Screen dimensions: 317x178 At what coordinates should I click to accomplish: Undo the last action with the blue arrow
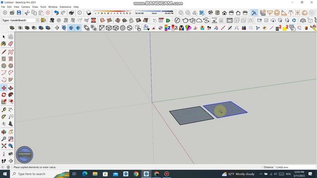56,13
